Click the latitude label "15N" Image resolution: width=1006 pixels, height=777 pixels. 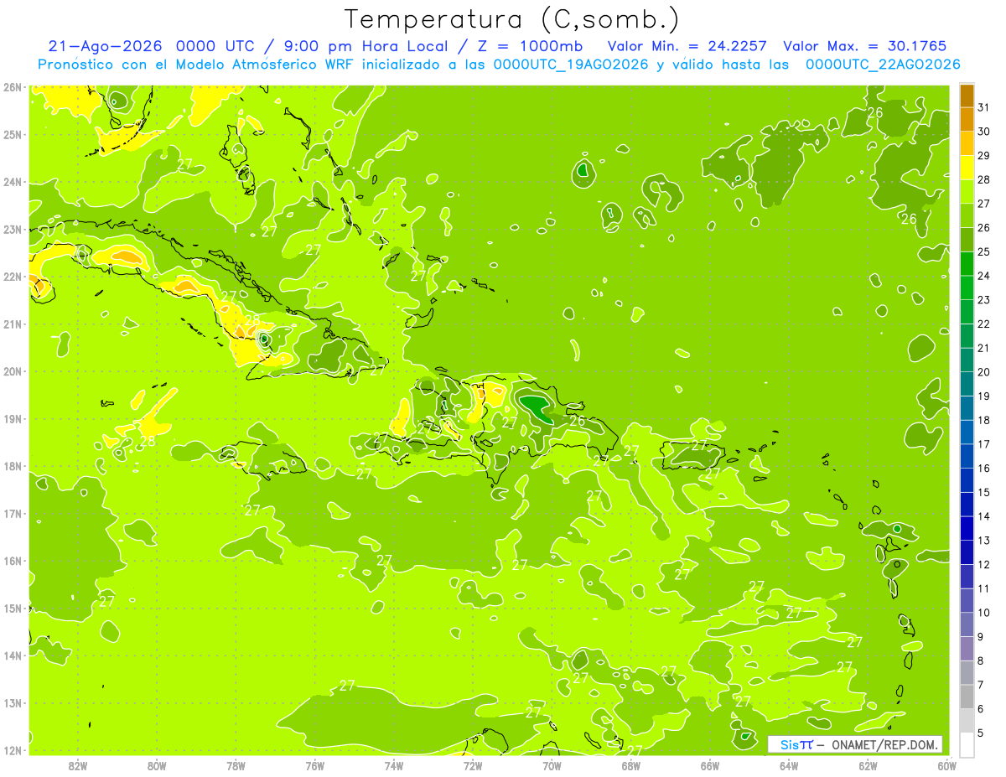point(12,608)
